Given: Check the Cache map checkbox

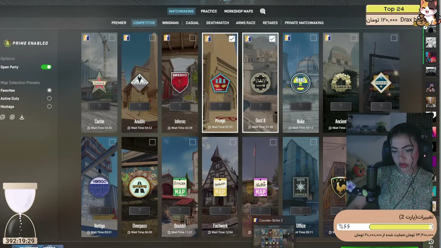Looking at the screenshot, I should pos(112,38).
